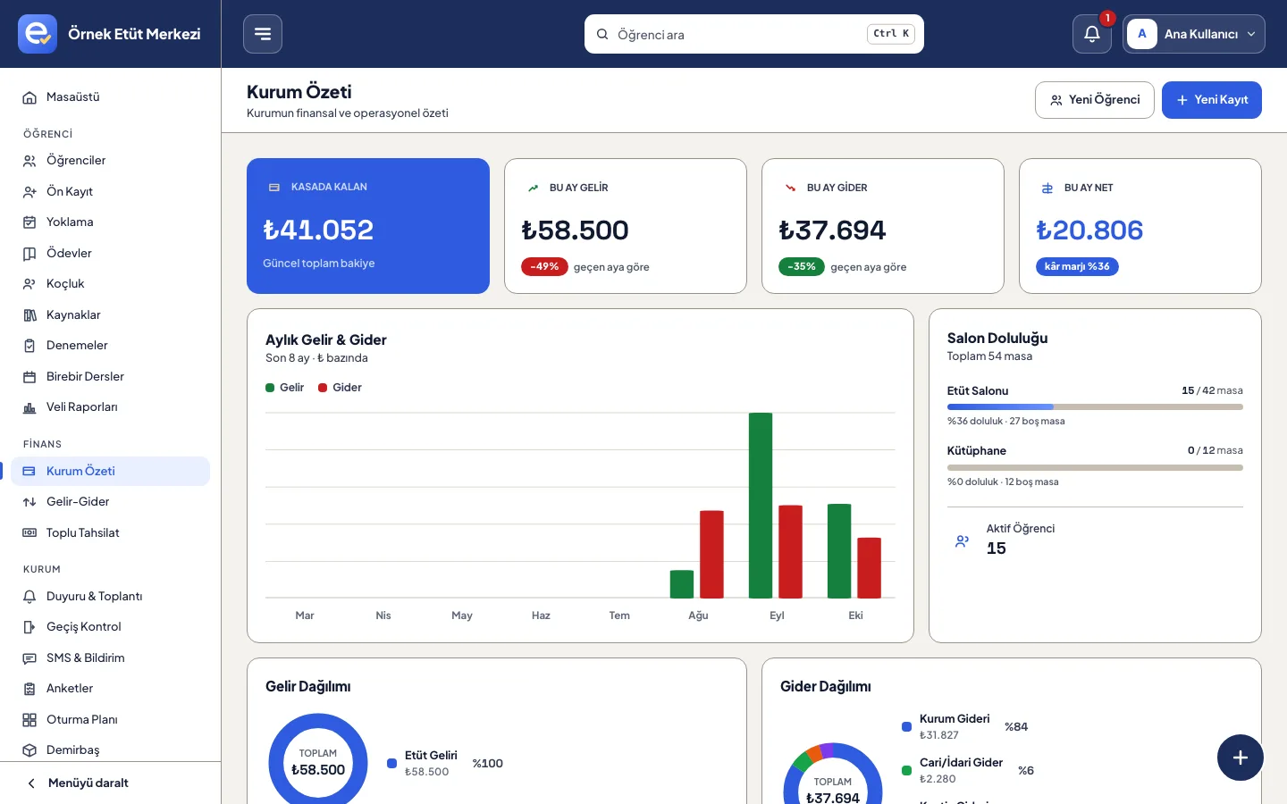Open the notifications bell
The height and width of the screenshot is (804, 1287).
point(1092,34)
